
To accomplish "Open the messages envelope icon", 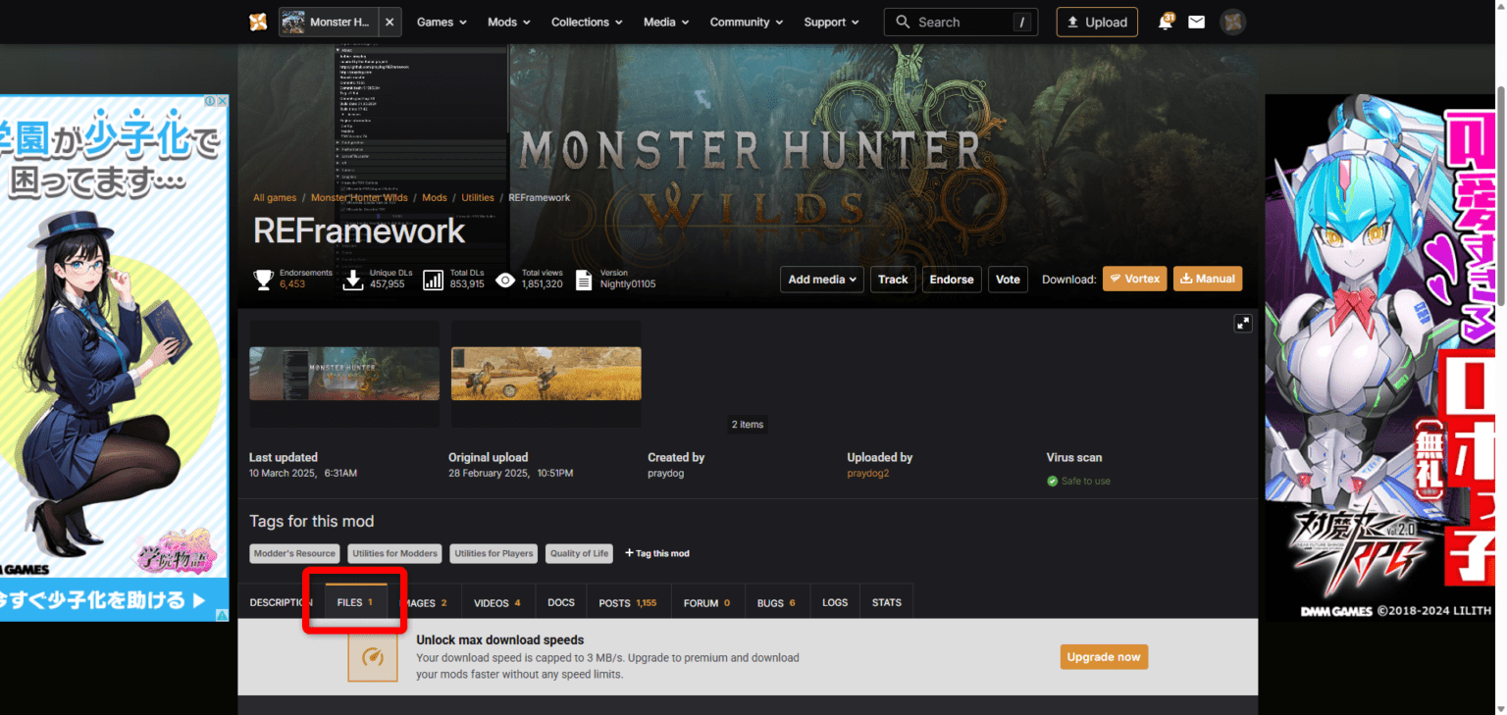I will tap(1196, 22).
